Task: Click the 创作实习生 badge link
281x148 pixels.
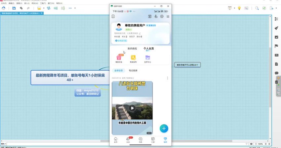Action: tap(121, 41)
